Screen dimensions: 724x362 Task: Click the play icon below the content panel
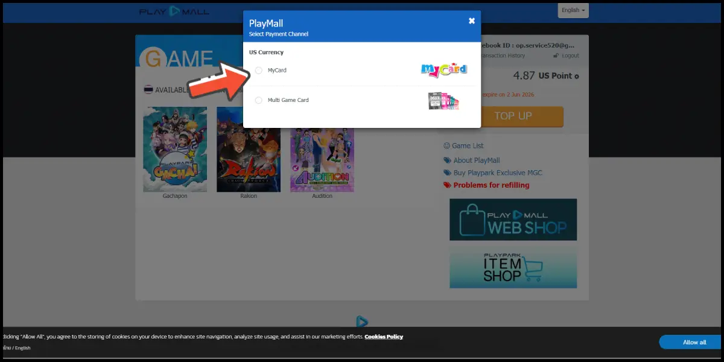(x=362, y=322)
